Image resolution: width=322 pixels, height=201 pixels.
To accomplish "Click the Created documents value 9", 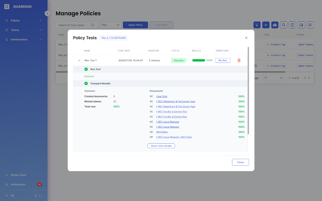I will click(114, 96).
